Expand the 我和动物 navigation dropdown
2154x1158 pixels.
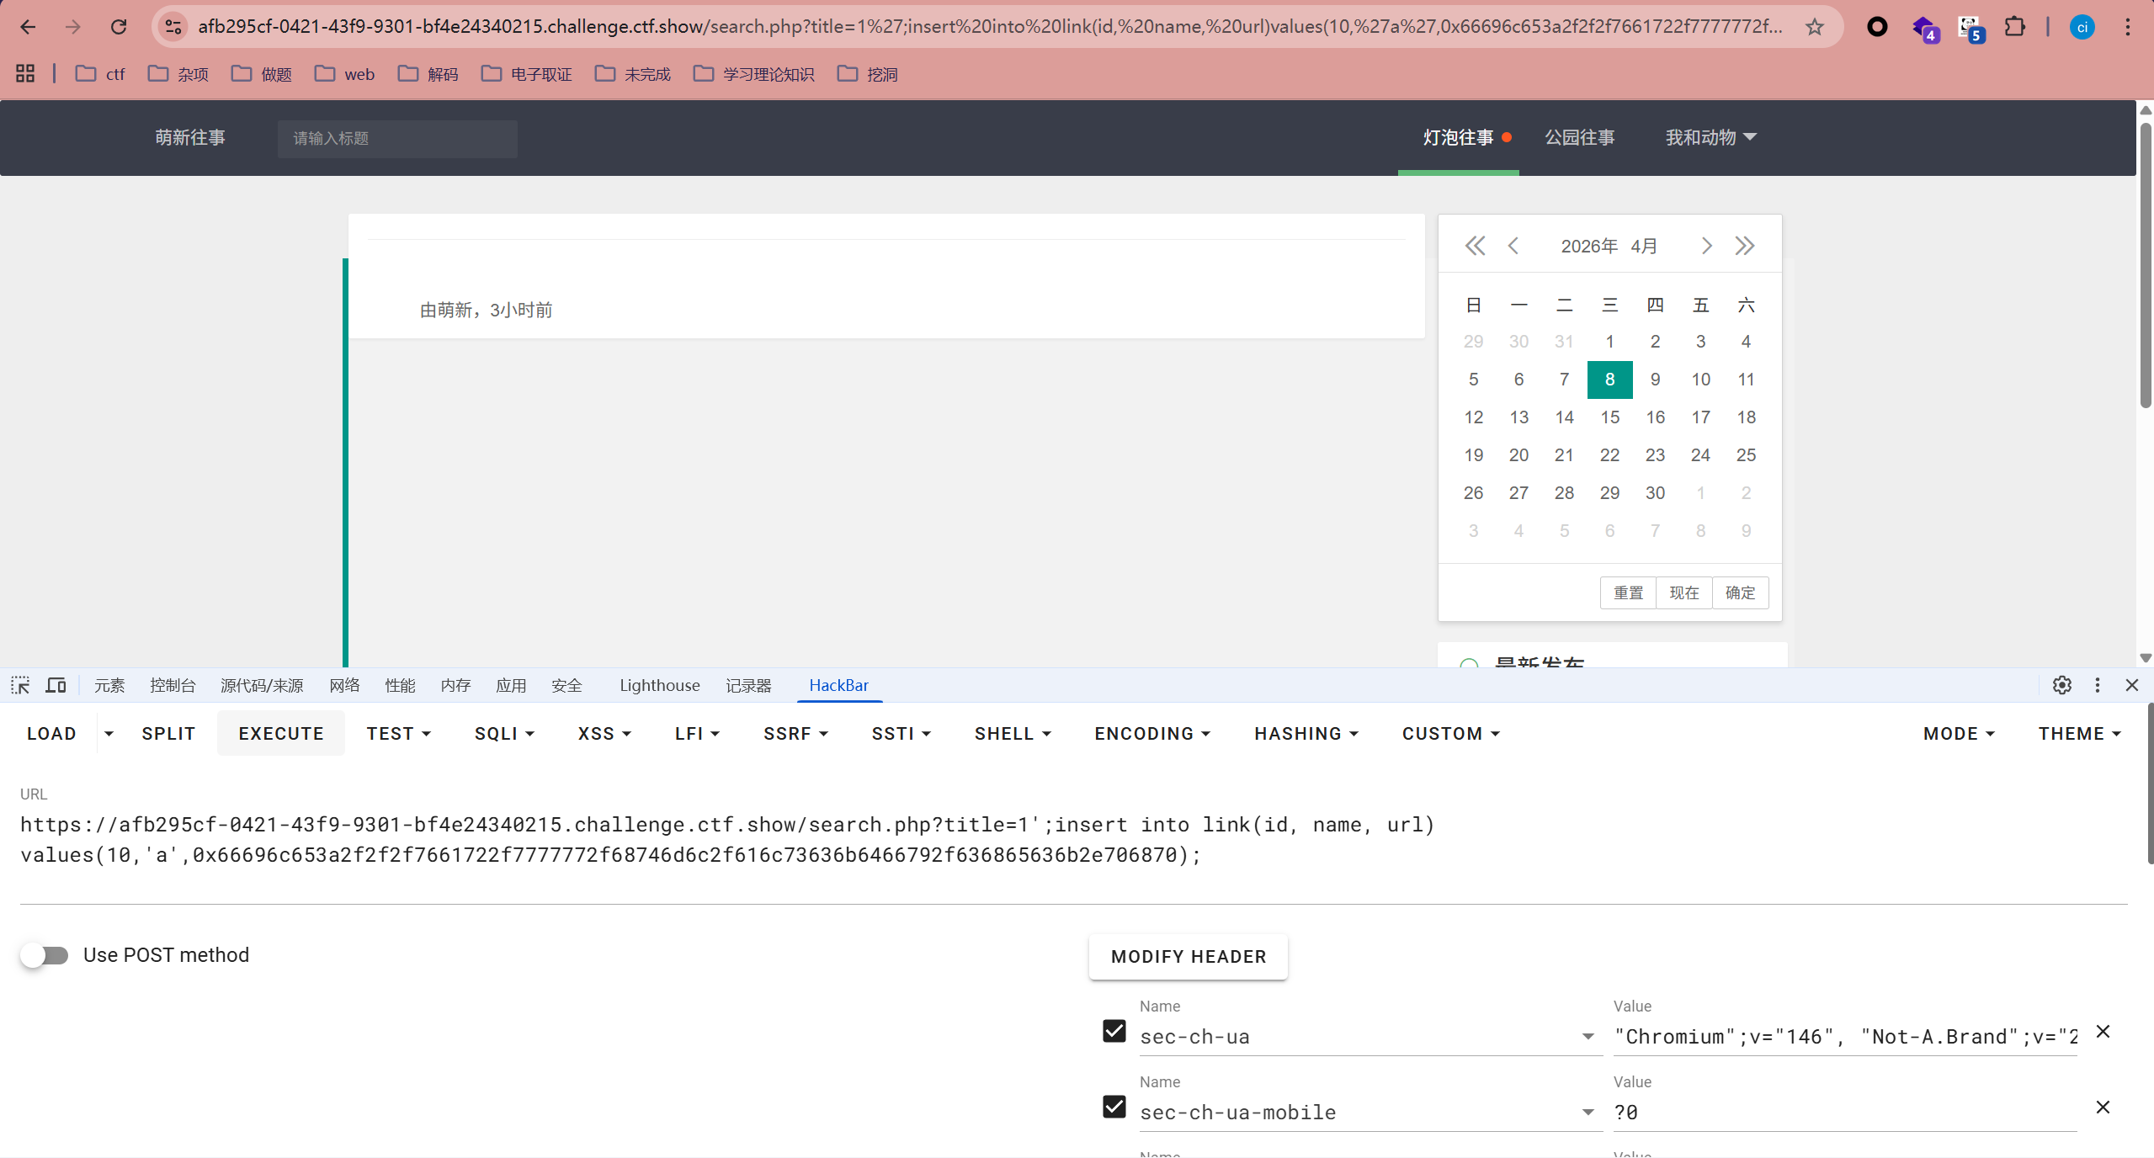click(x=1710, y=137)
